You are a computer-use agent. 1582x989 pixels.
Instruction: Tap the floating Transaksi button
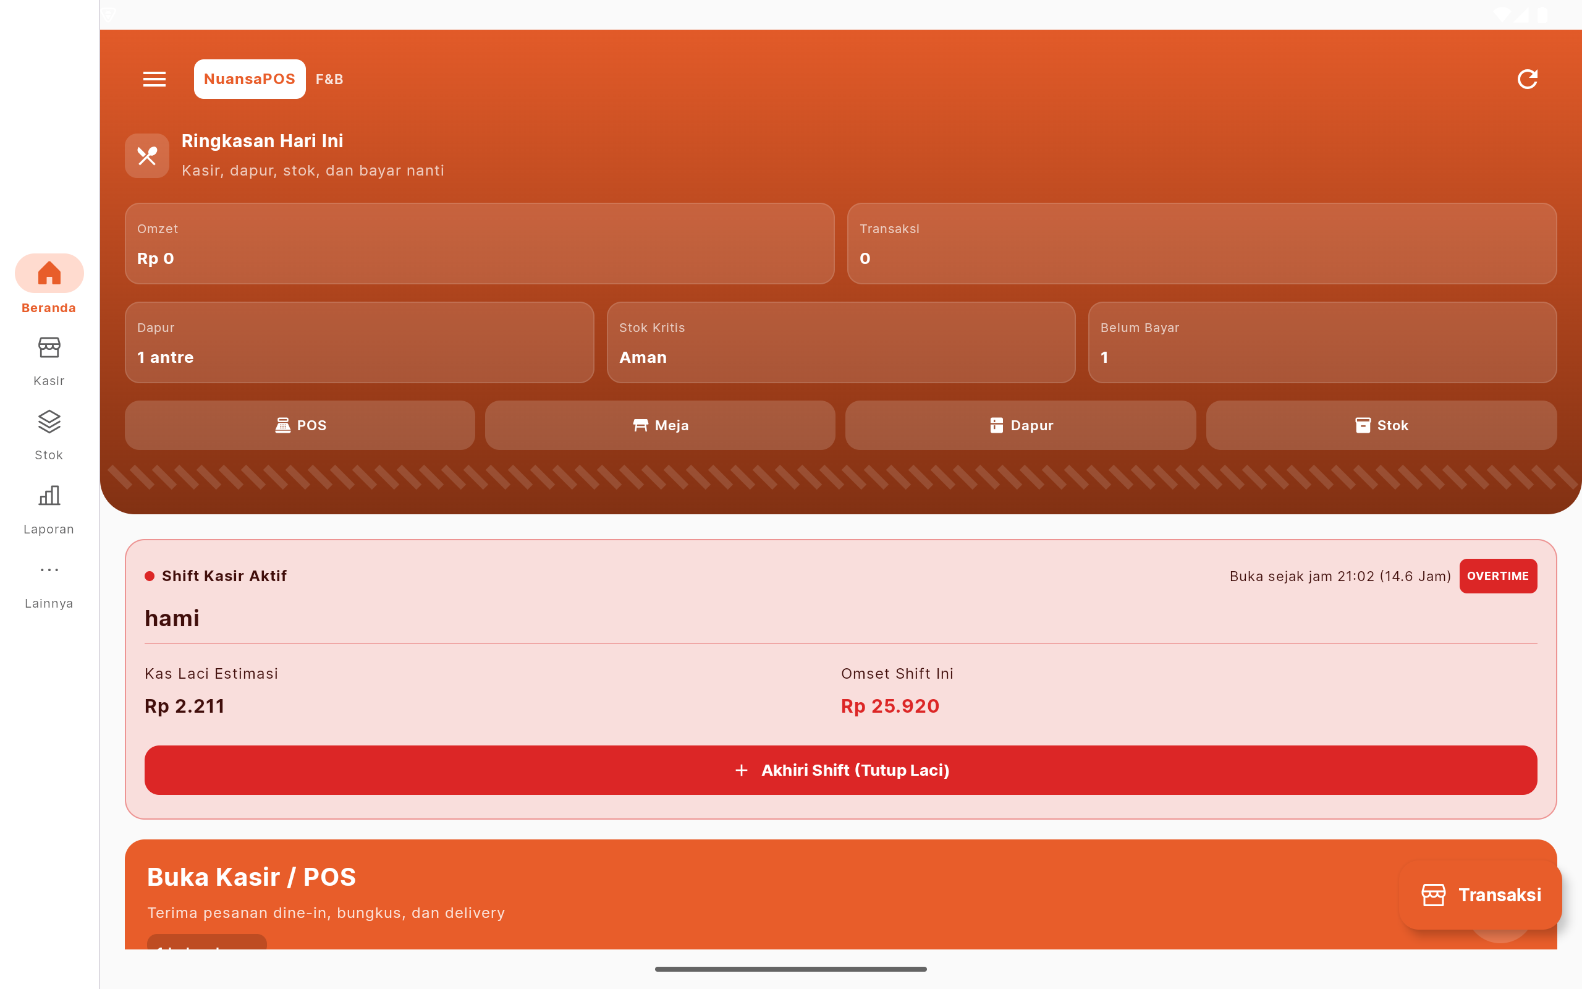point(1480,894)
